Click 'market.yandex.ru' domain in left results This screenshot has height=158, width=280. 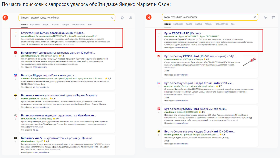[30, 99]
